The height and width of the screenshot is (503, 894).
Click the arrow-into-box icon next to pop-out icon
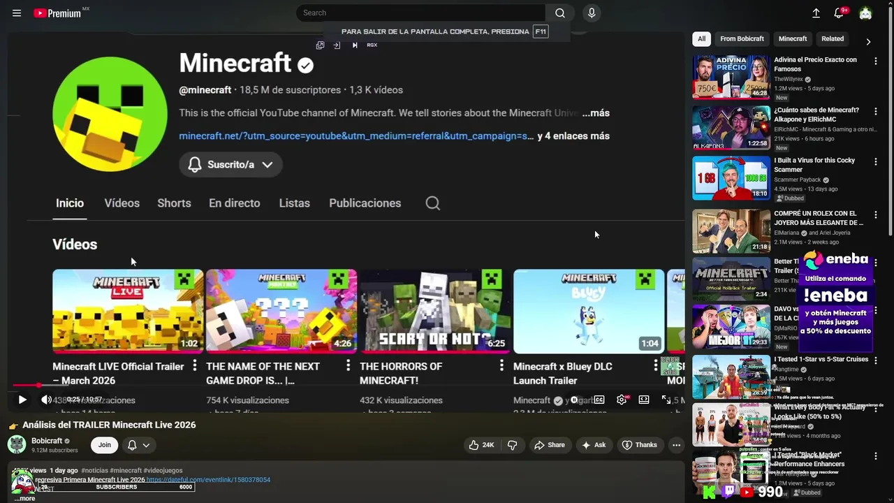point(337,45)
